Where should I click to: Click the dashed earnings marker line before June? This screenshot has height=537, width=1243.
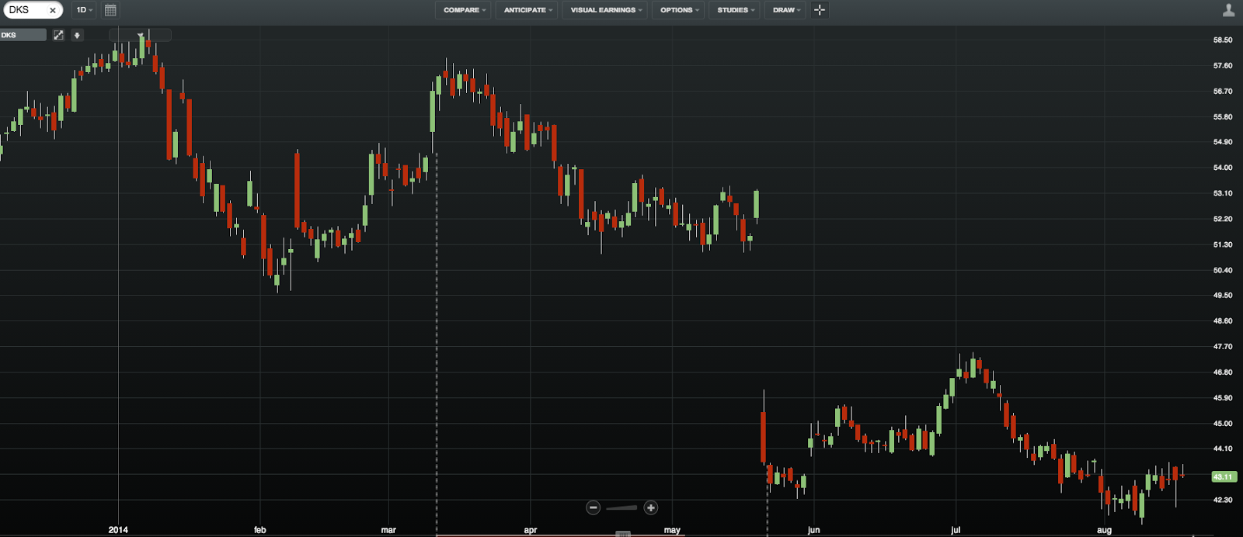[768, 501]
